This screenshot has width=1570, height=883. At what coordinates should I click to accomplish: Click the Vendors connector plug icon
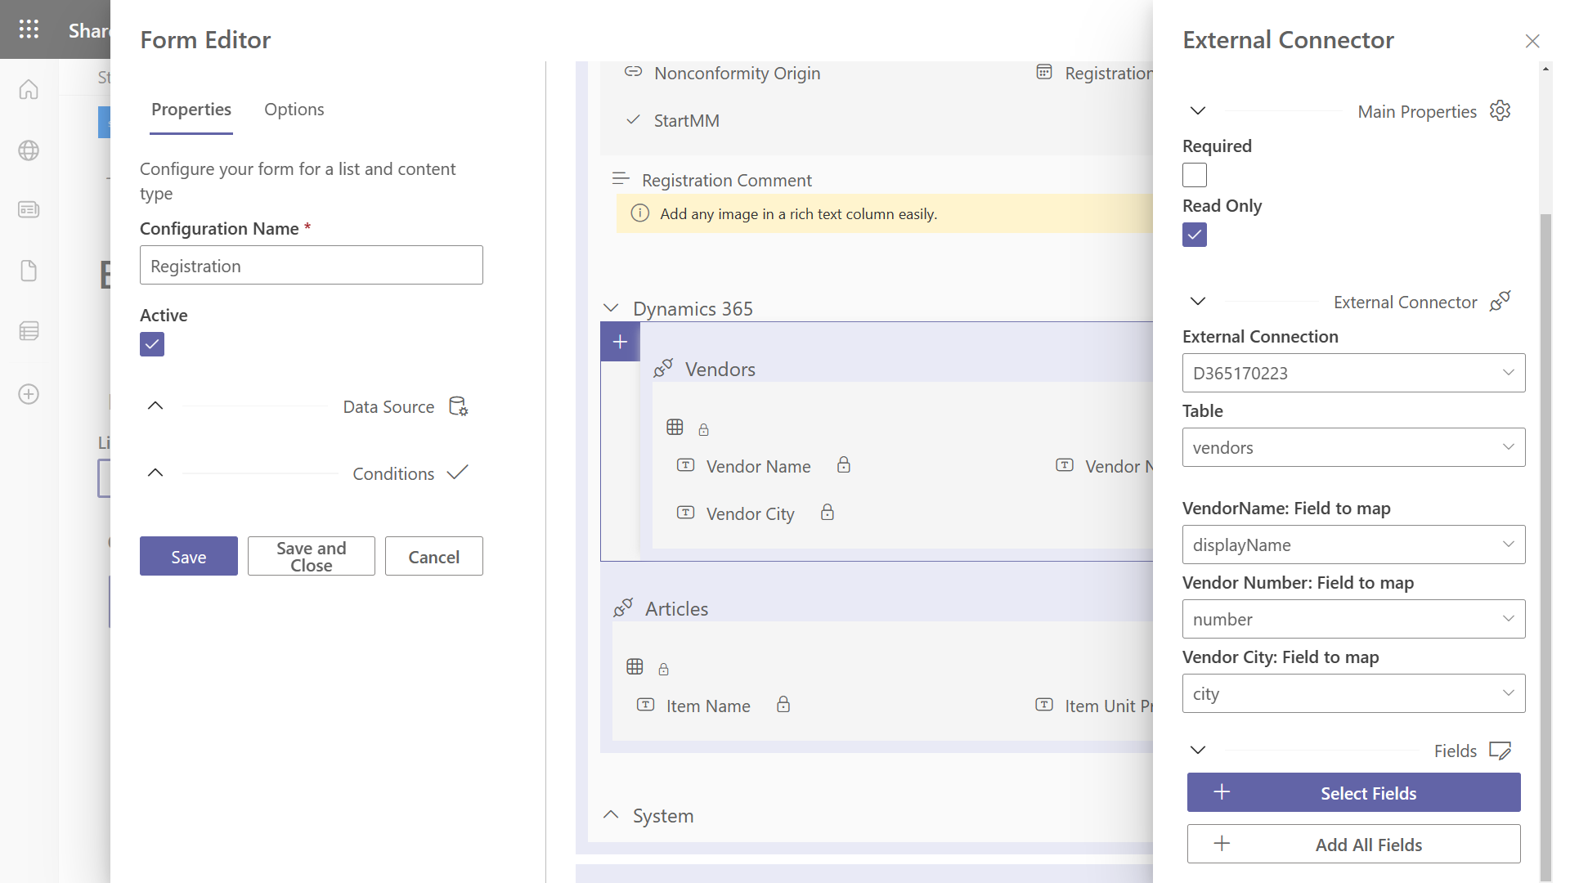pos(663,368)
